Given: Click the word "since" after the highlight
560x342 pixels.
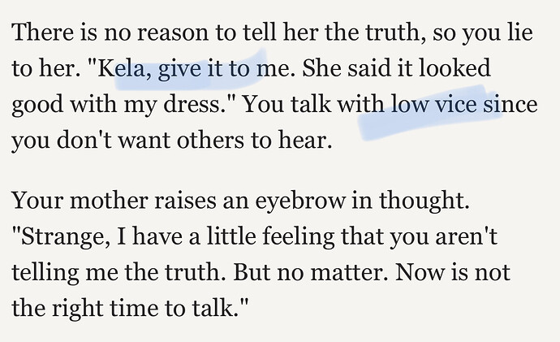Looking at the screenshot, I should click(510, 104).
